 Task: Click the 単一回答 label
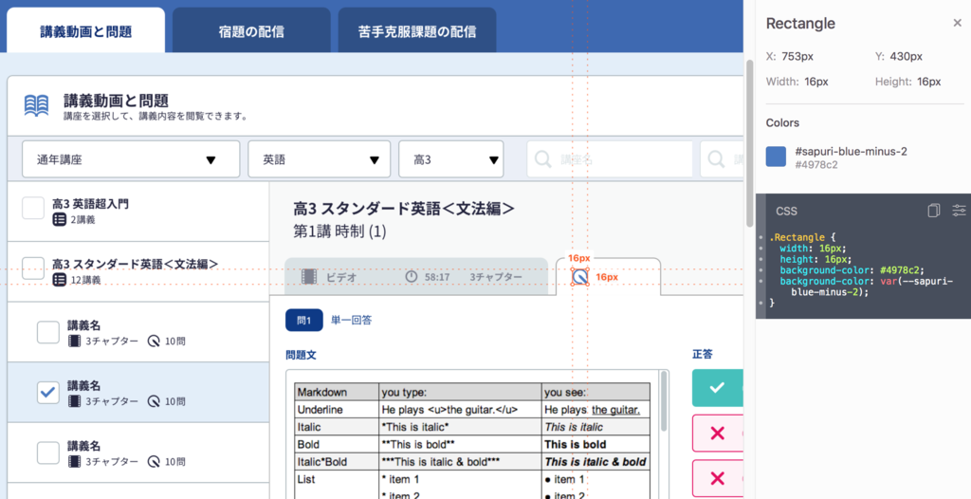tap(351, 321)
